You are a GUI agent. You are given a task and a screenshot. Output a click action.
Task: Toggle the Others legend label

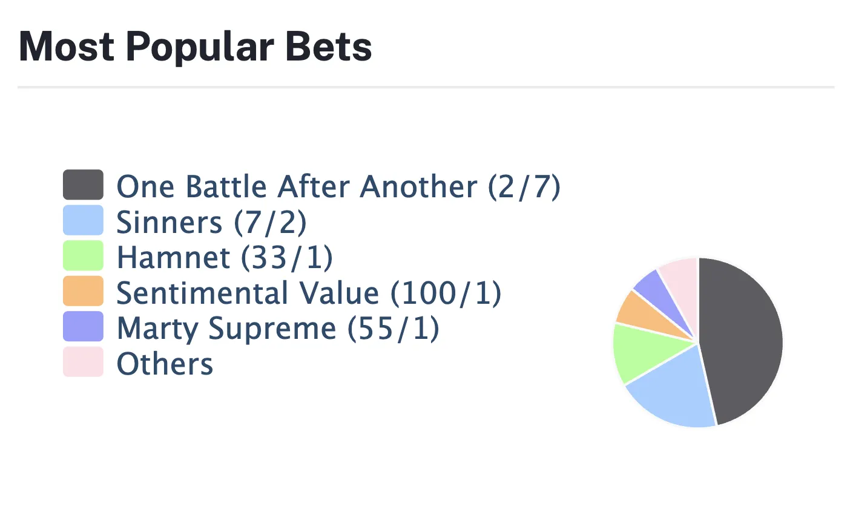165,364
